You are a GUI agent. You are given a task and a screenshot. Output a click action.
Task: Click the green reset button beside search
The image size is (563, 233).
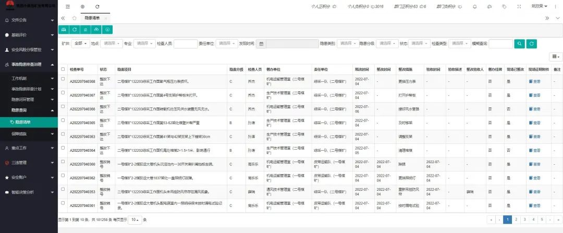click(531, 44)
